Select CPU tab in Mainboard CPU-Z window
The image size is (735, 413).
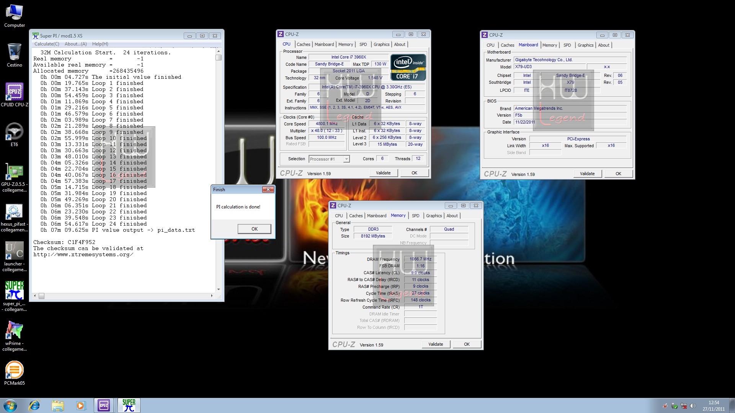[490, 45]
